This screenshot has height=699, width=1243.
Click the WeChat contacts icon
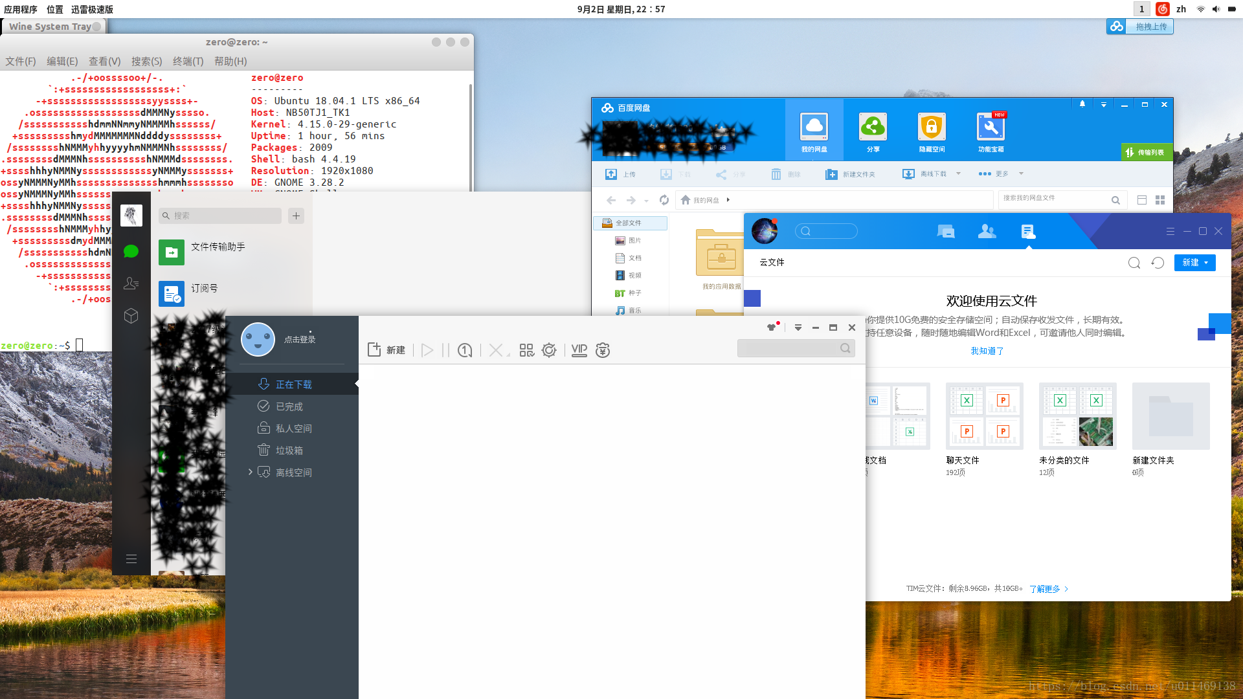point(131,283)
